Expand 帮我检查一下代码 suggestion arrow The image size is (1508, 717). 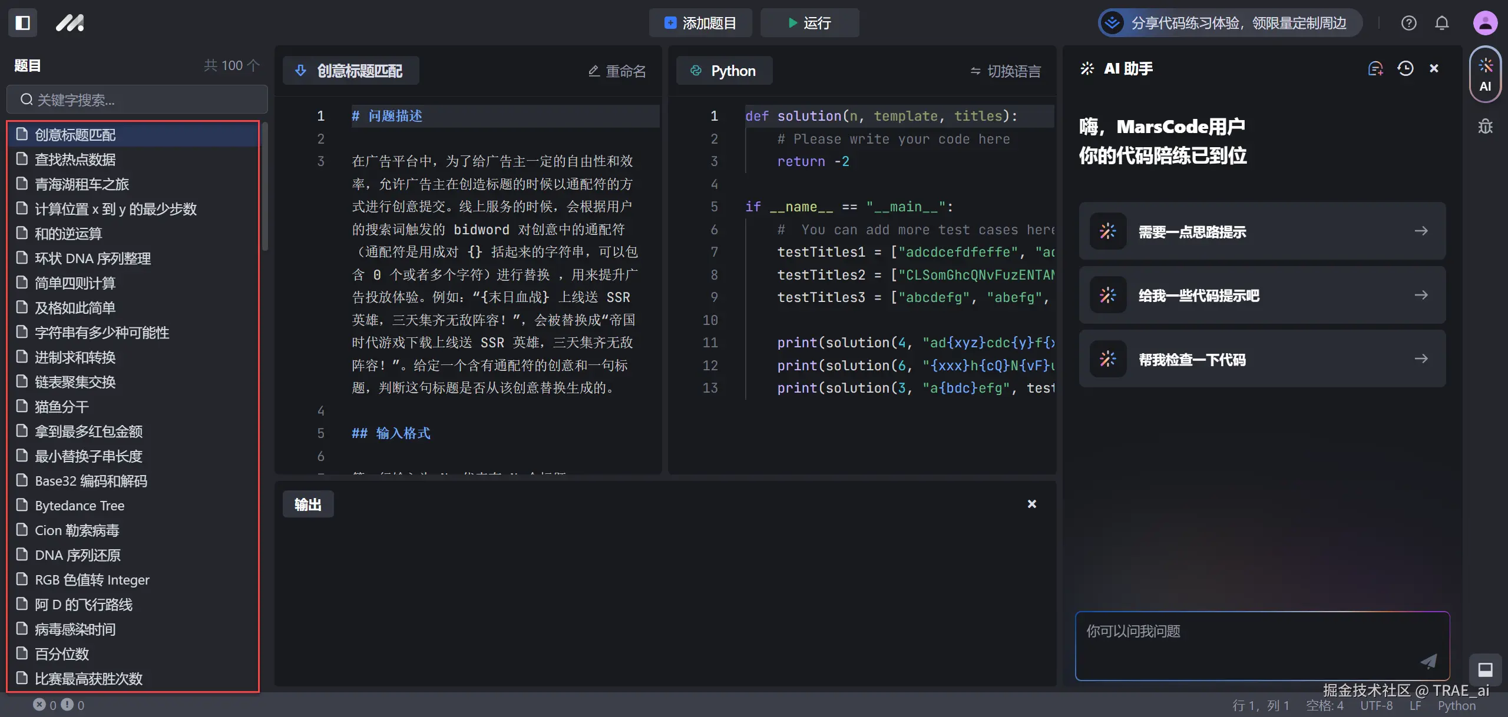(1421, 359)
